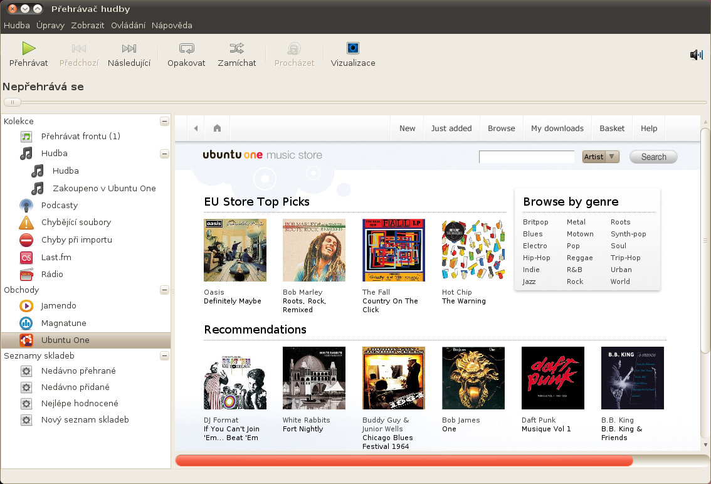Click the playback position slider handle
The width and height of the screenshot is (711, 484).
pos(13,102)
